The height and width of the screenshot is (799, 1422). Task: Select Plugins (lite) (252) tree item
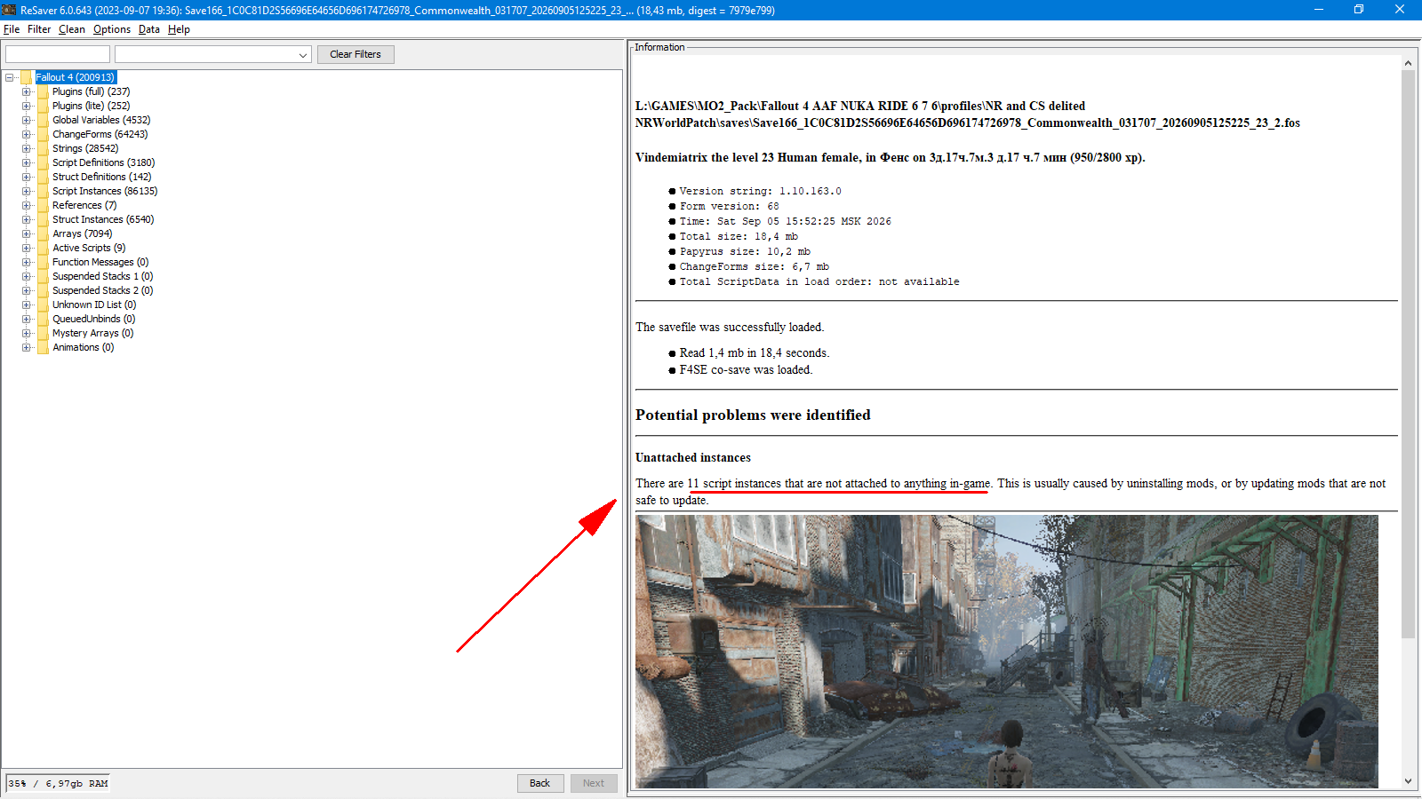coord(91,106)
